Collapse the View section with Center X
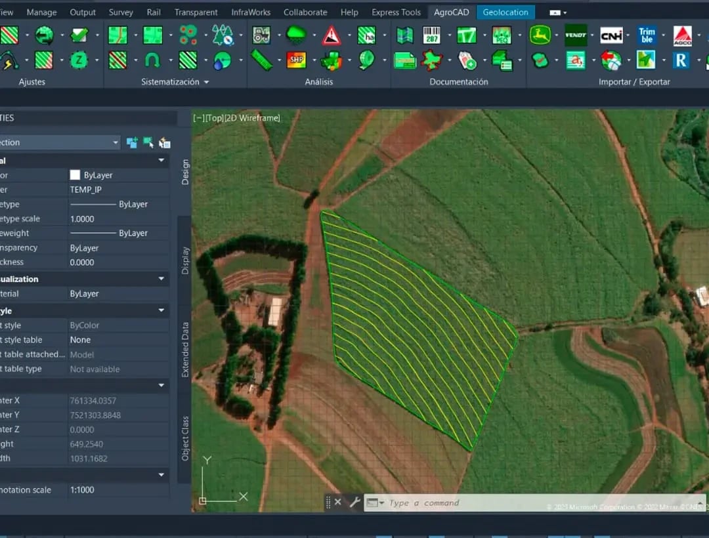The height and width of the screenshot is (538, 709). point(161,385)
